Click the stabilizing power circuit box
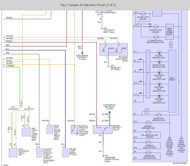Viewport: 190px width, 166px height. (x=170, y=32)
